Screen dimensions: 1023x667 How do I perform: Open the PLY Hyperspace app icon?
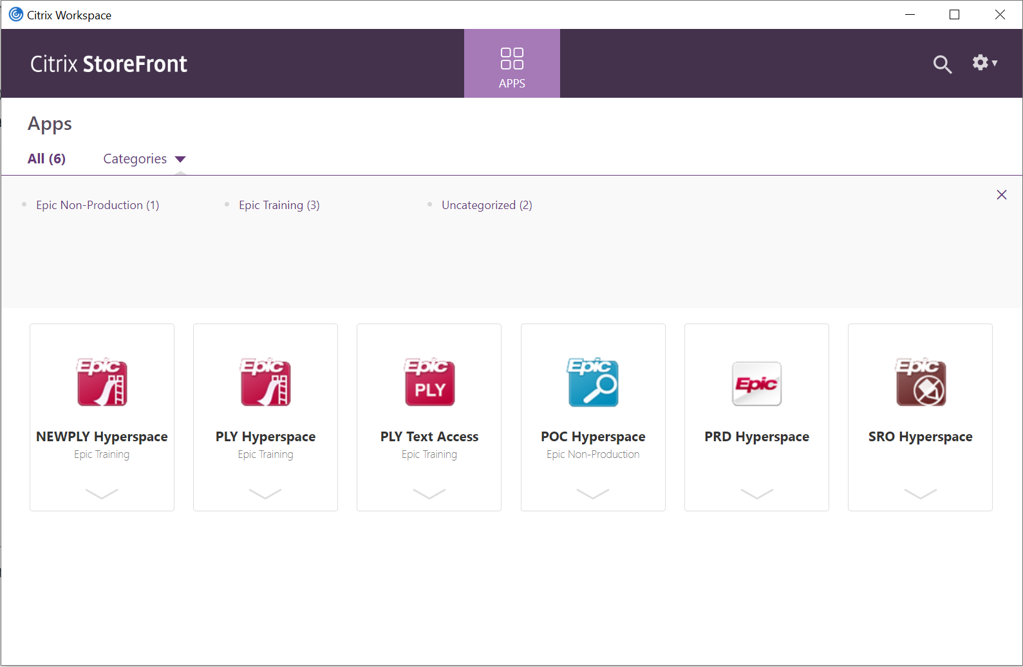(265, 383)
